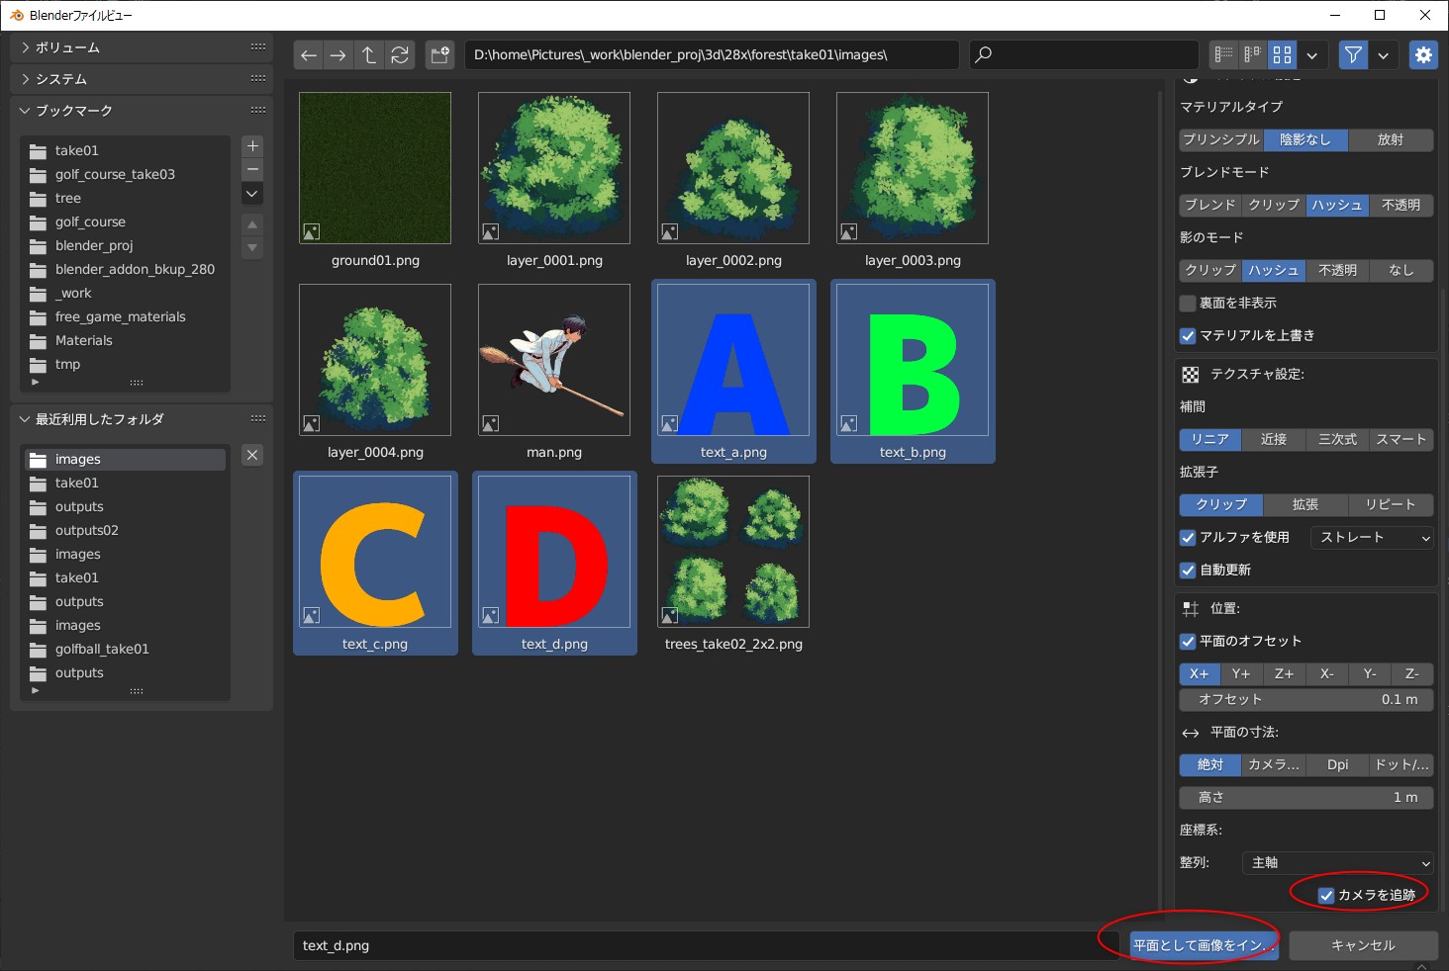Add bookmark with plus button
The height and width of the screenshot is (971, 1449).
click(252, 146)
